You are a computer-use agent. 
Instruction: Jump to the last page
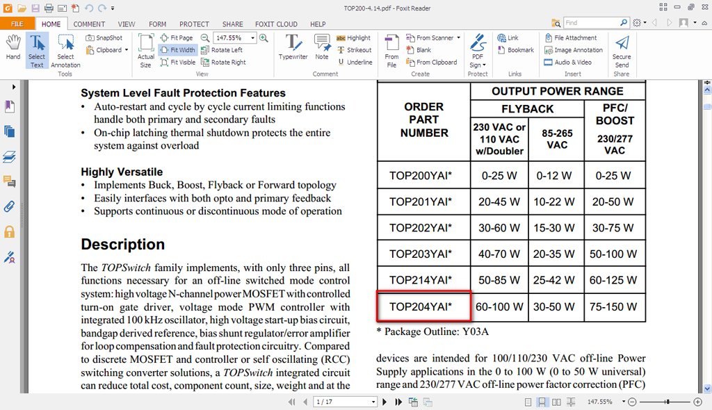[x=398, y=402]
